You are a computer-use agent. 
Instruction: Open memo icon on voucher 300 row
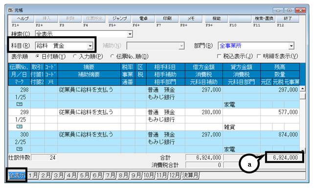click(x=20, y=149)
